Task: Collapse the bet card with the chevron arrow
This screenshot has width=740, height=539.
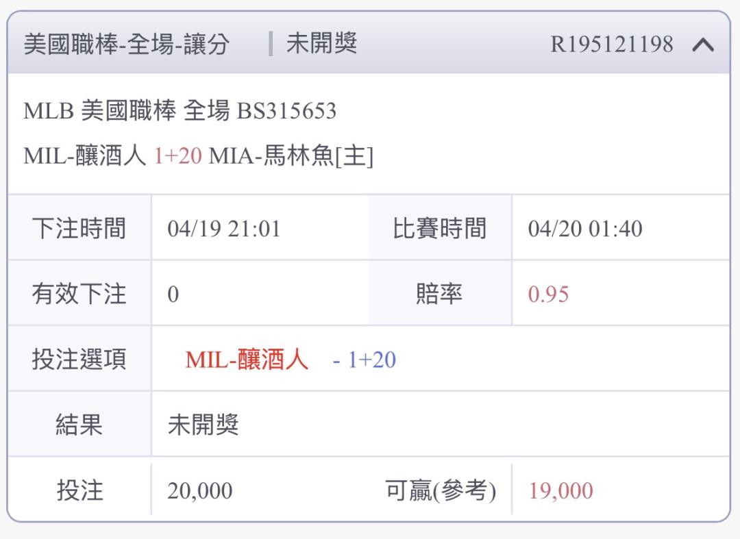Action: (x=703, y=45)
